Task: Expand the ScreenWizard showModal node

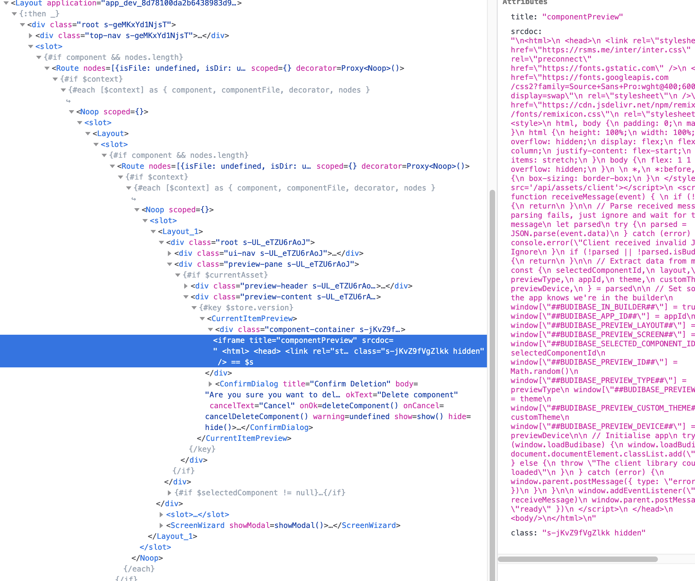Action: coord(162,525)
